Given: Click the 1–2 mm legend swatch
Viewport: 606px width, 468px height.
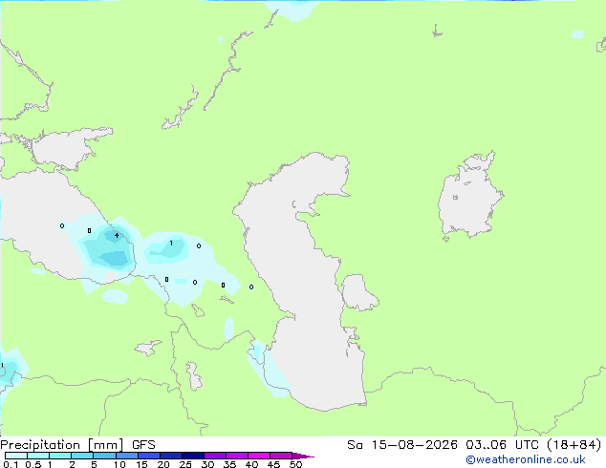Looking at the screenshot, I should (x=60, y=456).
